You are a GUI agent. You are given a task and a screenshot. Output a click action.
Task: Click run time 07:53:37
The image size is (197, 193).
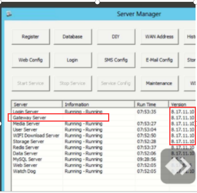point(146,147)
